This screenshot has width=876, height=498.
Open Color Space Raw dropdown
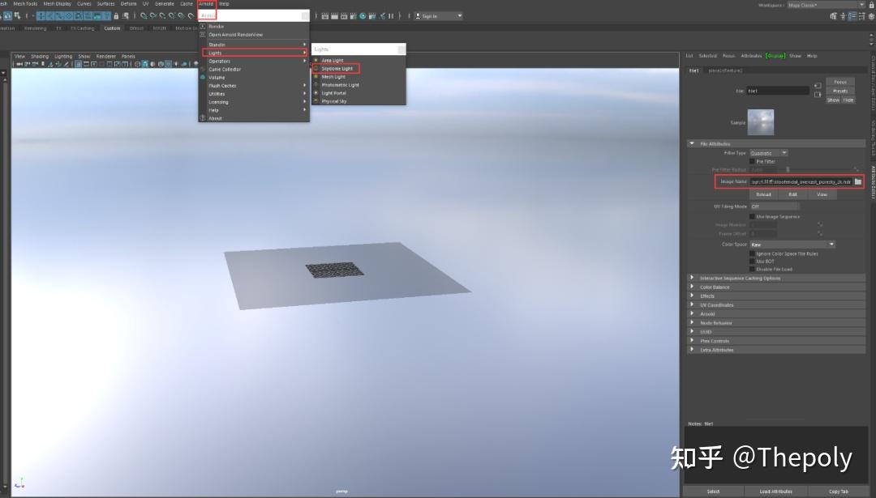(x=792, y=245)
